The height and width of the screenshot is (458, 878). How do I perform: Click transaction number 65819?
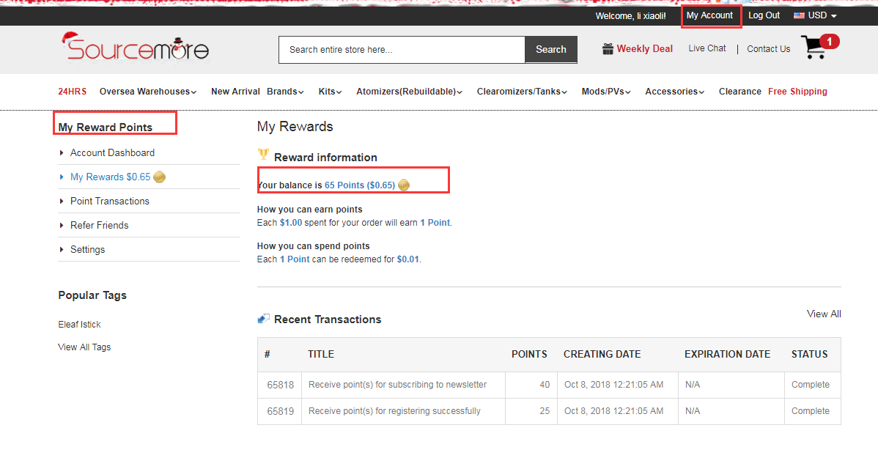click(280, 412)
